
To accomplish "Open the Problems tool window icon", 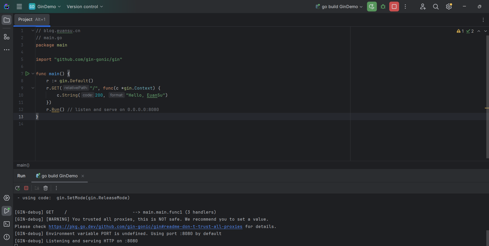I will (7, 237).
